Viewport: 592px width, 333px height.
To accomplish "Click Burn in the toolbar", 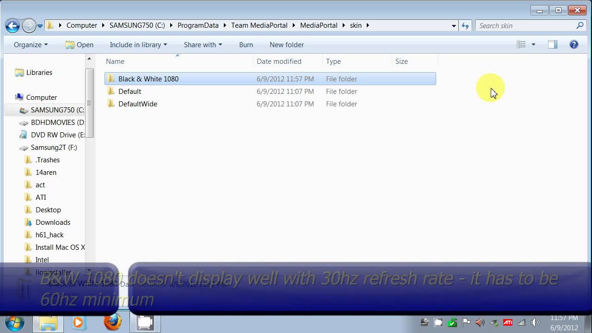I will (246, 45).
